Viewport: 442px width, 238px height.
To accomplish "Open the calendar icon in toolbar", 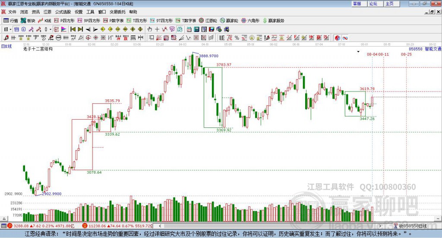I will pyautogui.click(x=189, y=29).
